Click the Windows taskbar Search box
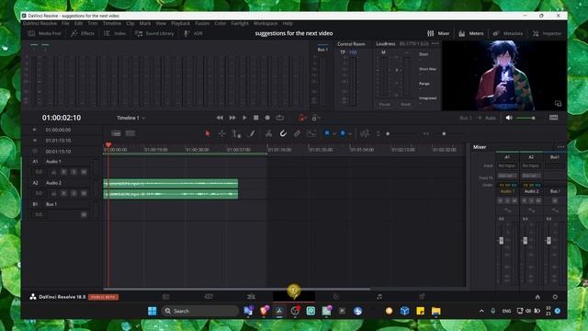 point(200,311)
